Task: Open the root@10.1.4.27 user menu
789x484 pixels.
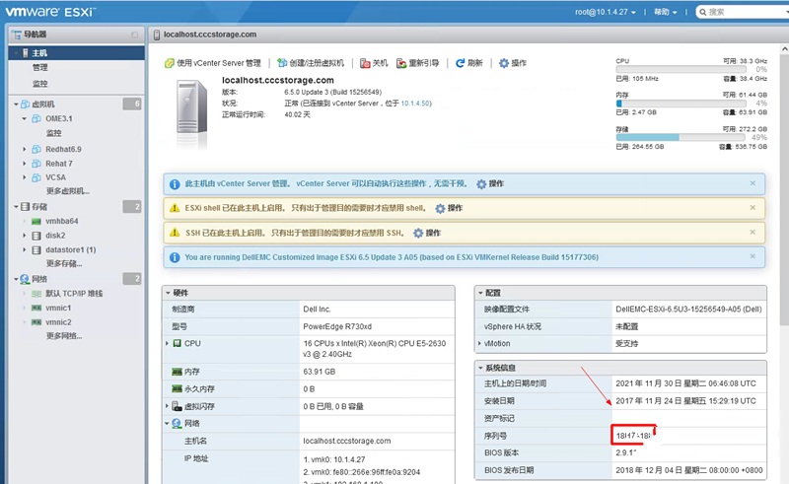Action: 606,12
